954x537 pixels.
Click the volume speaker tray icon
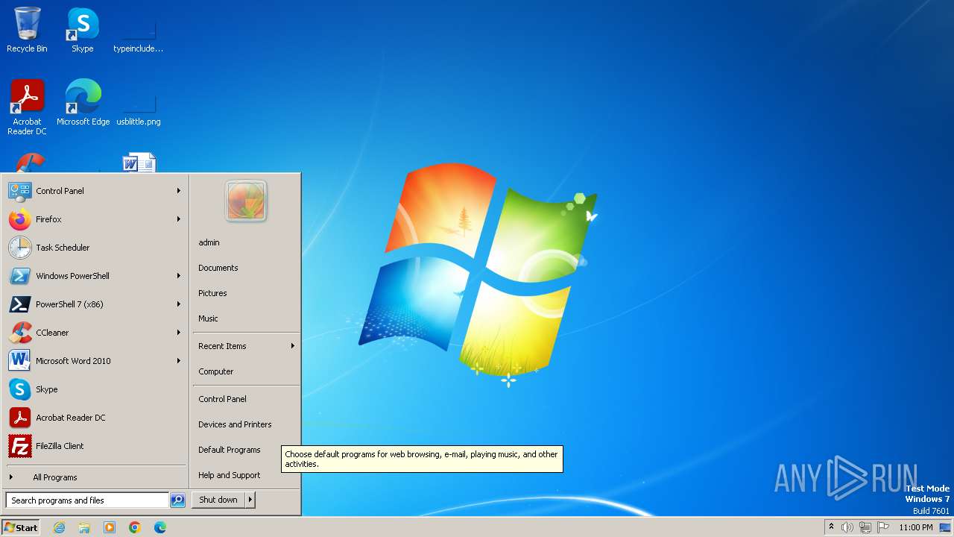click(847, 527)
